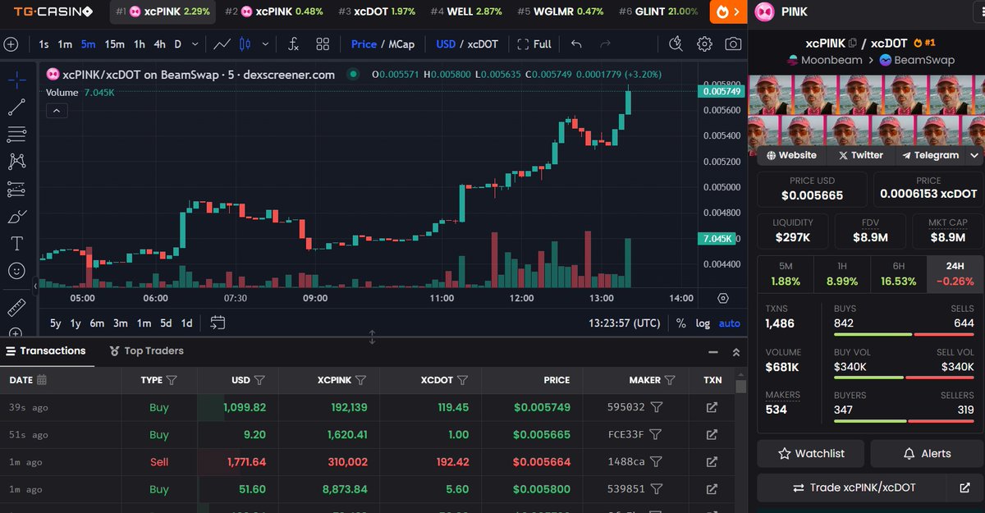985x513 pixels.
Task: Select the text annotation tool
Action: (x=16, y=244)
